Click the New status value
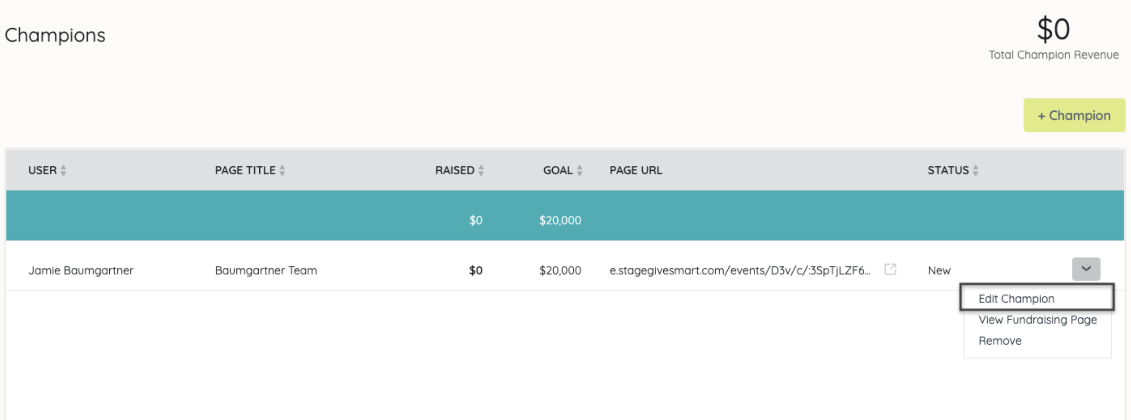 939,270
